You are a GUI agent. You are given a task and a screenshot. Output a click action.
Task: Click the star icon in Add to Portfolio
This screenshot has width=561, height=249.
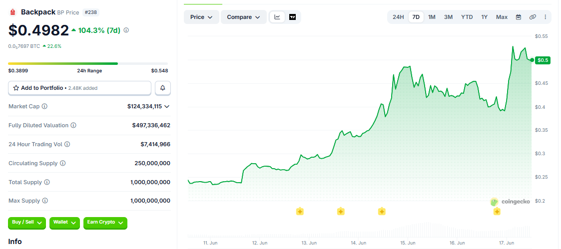[16, 88]
